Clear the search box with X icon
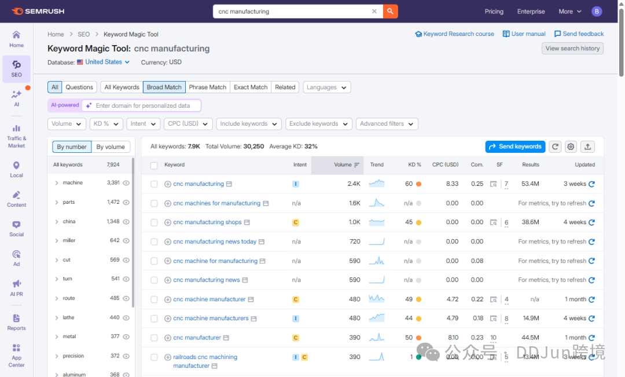This screenshot has height=377, width=625. 374,11
